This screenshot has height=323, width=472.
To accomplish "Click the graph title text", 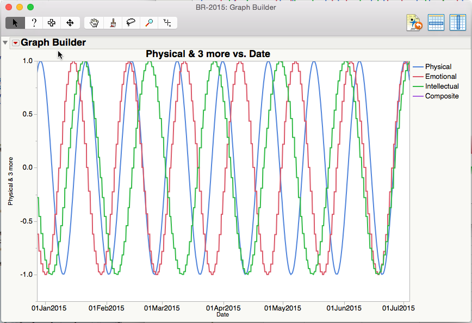I will click(208, 53).
